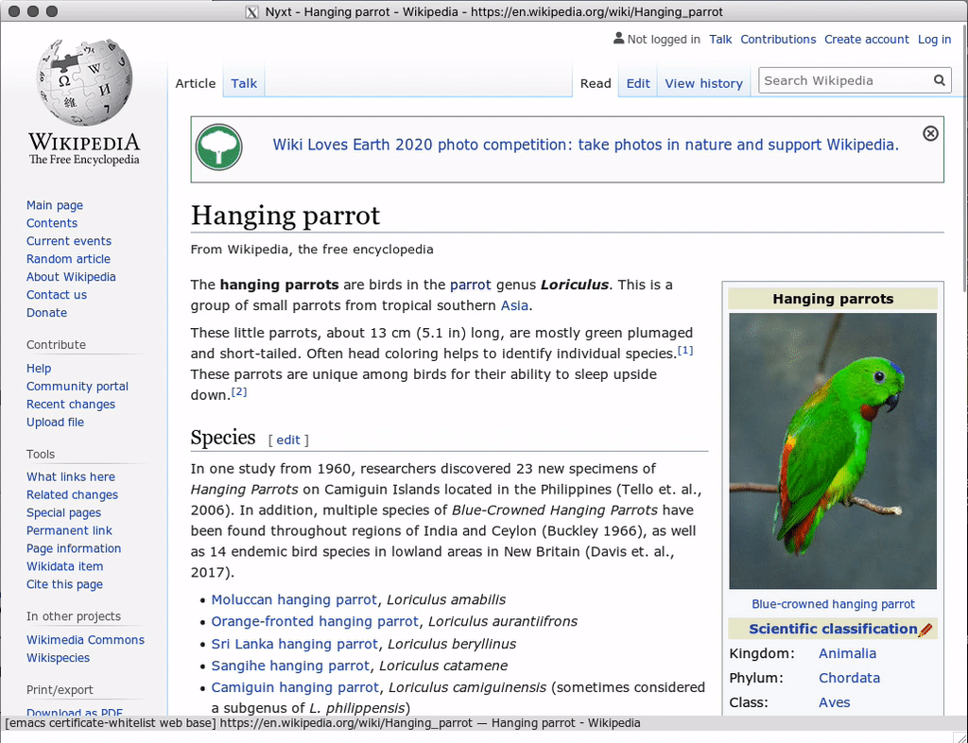Viewport: 968px width, 743px height.
Task: Open the Edit tab
Action: [638, 83]
